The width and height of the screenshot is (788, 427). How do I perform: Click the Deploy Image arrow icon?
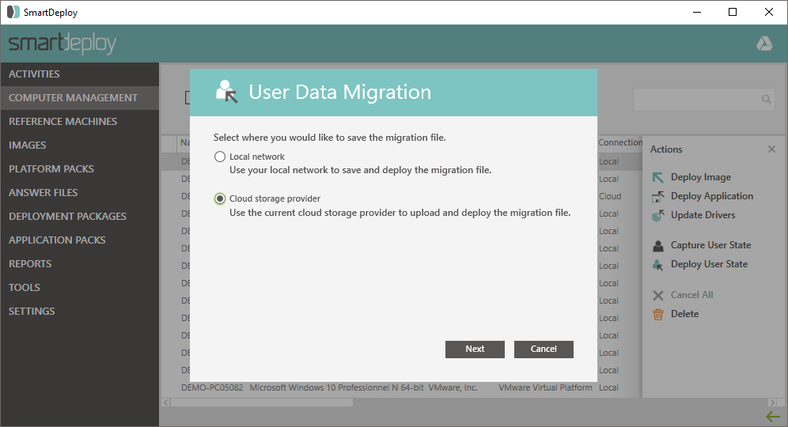pos(657,177)
